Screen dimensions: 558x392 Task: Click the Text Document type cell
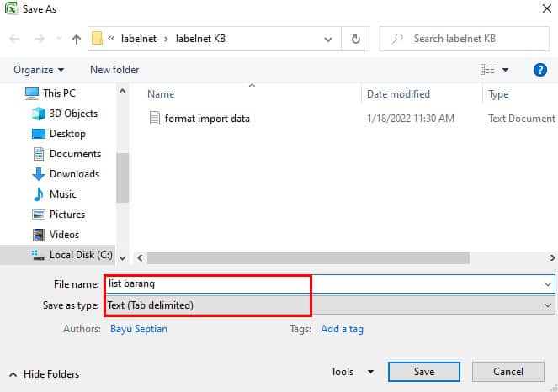522,119
